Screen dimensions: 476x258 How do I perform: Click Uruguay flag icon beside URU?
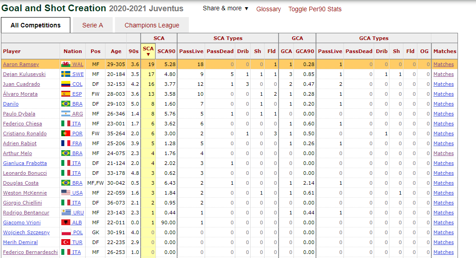tap(66, 213)
